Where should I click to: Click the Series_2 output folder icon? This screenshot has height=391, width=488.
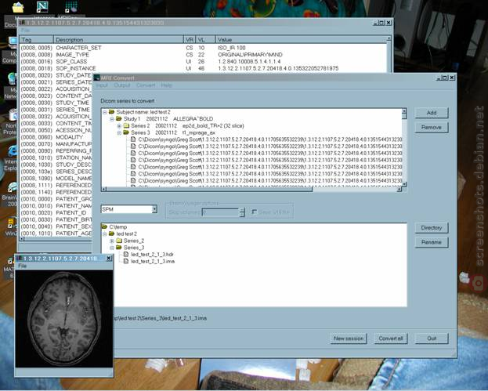coord(118,241)
